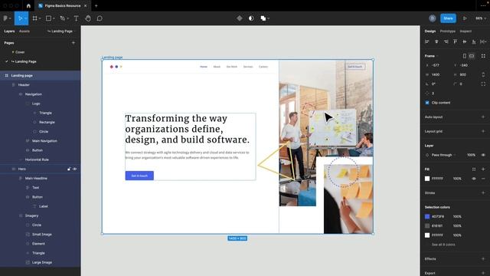Open Frame tool dropdown arrow
The height and width of the screenshot is (276, 490).
pyautogui.click(x=40, y=18)
